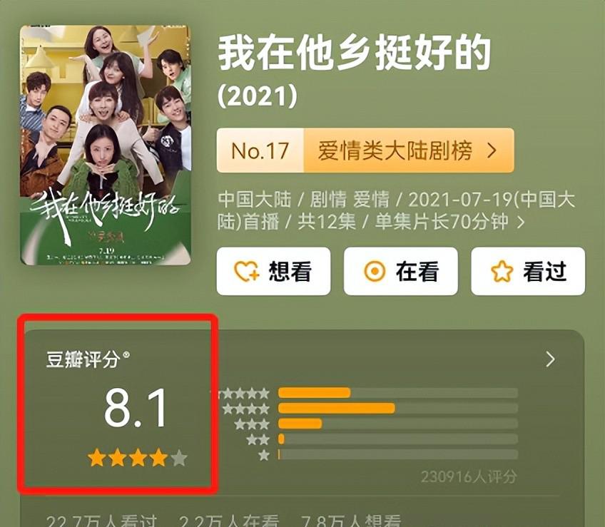The width and height of the screenshot is (605, 527).
Task: Open the No.17 ranking badge
Action: 260,150
